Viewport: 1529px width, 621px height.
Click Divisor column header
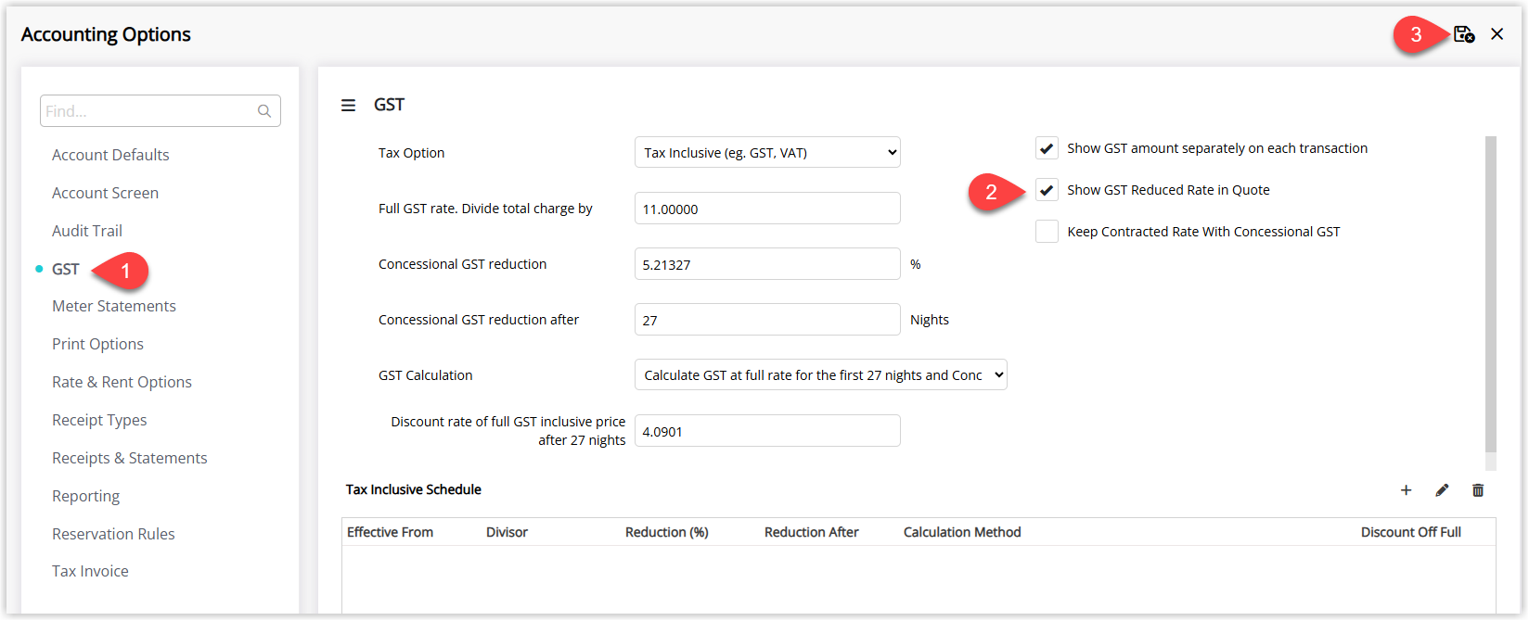(x=507, y=532)
